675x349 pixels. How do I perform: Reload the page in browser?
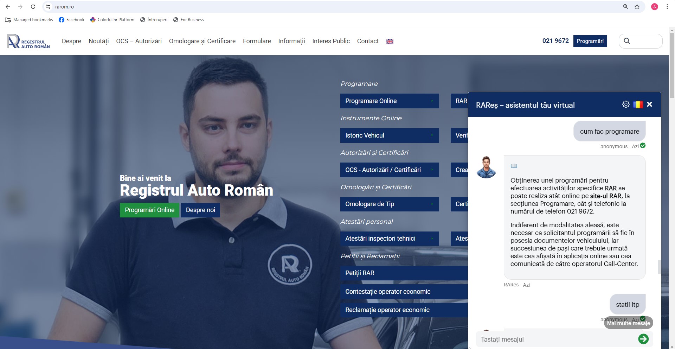(33, 7)
